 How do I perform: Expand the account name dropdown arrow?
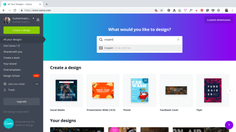click(33, 19)
